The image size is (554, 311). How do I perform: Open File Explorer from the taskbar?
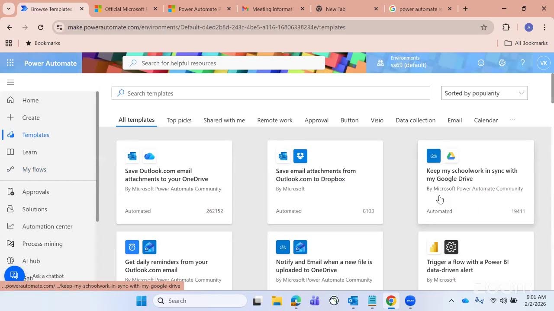pos(277,301)
